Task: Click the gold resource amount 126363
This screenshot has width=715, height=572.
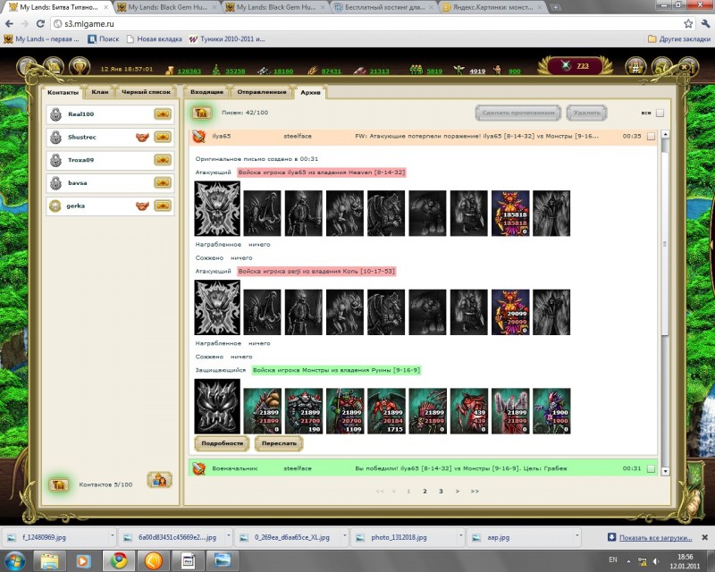Action: coord(189,71)
